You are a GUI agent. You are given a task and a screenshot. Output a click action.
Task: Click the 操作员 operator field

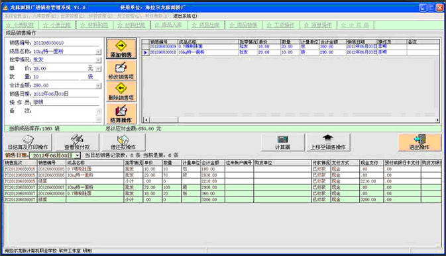(x=66, y=102)
